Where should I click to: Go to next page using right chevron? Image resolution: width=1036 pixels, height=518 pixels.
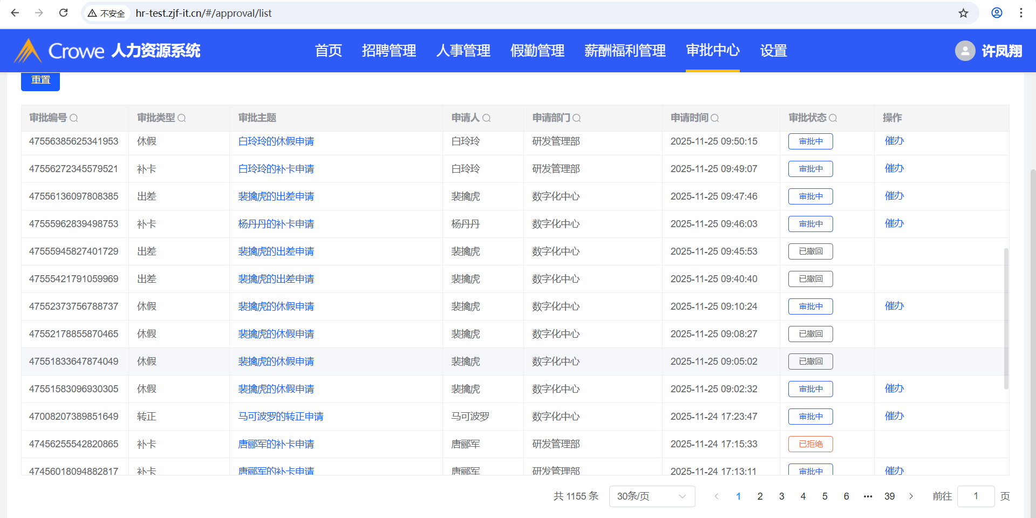point(911,496)
